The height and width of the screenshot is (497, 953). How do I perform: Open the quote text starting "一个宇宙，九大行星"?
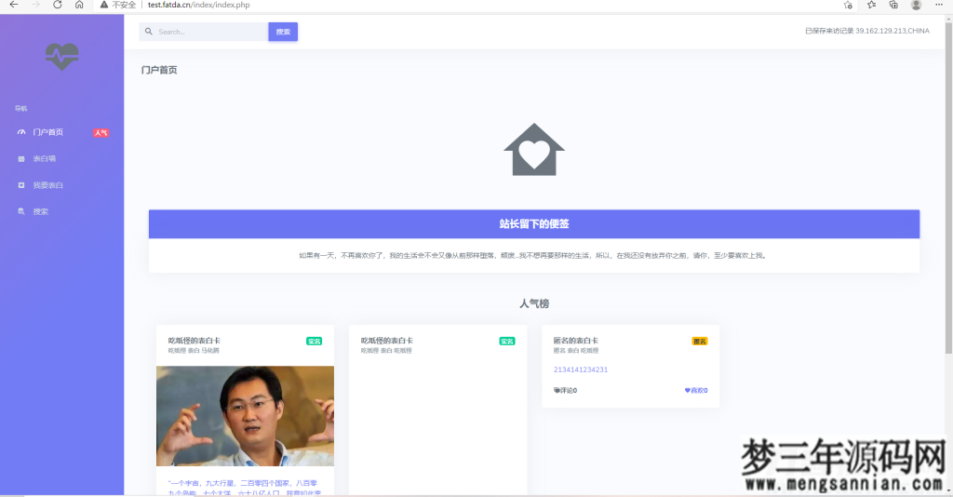coord(245,488)
